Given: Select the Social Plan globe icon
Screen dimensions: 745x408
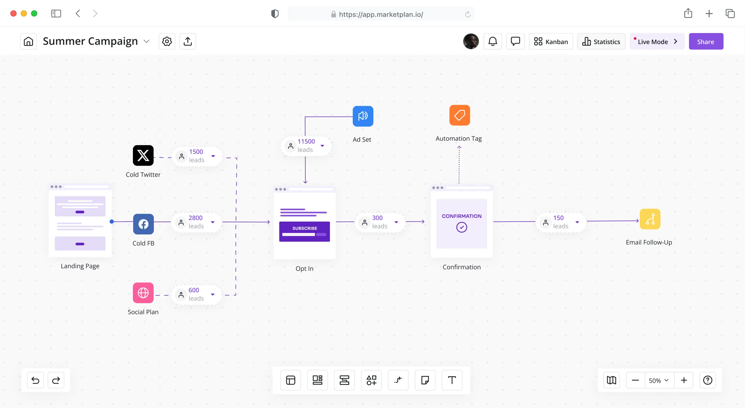Looking at the screenshot, I should click(143, 293).
